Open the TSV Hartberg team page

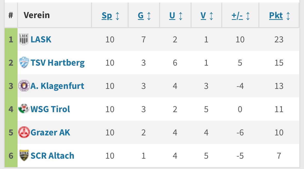click(57, 63)
